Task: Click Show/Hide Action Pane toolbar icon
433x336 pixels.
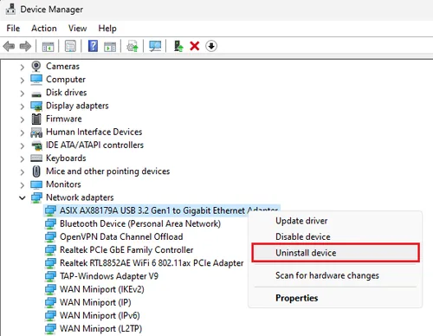Action: (x=110, y=46)
